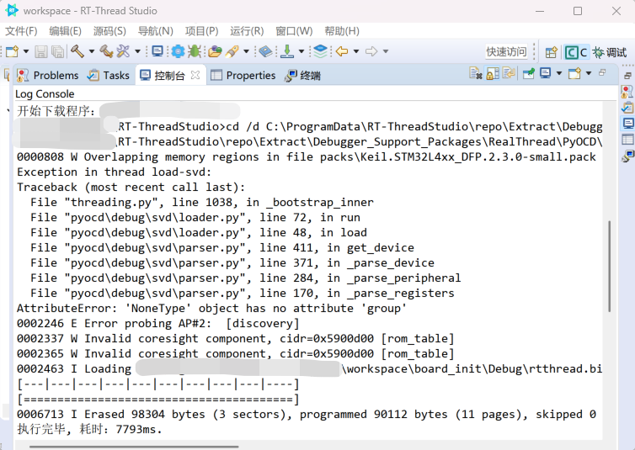Go back with the yellow left arrow
Screen dimensions: 635x450
[x=342, y=51]
